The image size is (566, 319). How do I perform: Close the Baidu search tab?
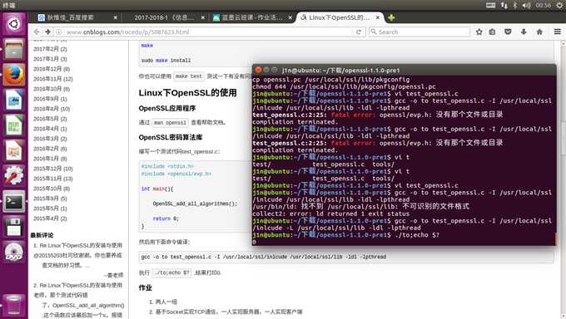[115, 17]
